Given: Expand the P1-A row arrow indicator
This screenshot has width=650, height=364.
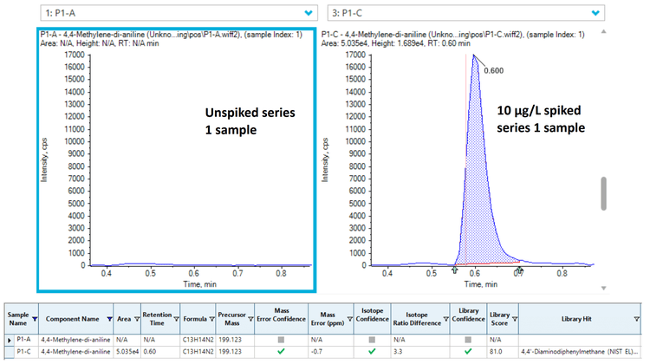Looking at the screenshot, I should click(x=10, y=341).
